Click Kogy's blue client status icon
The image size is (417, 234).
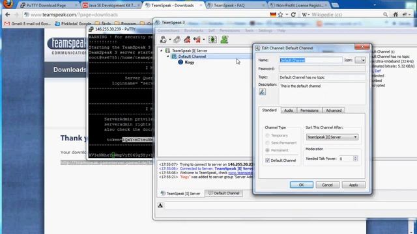(180, 62)
